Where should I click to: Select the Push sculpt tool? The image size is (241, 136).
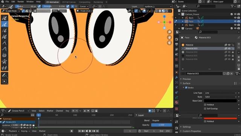[x=5, y=49]
